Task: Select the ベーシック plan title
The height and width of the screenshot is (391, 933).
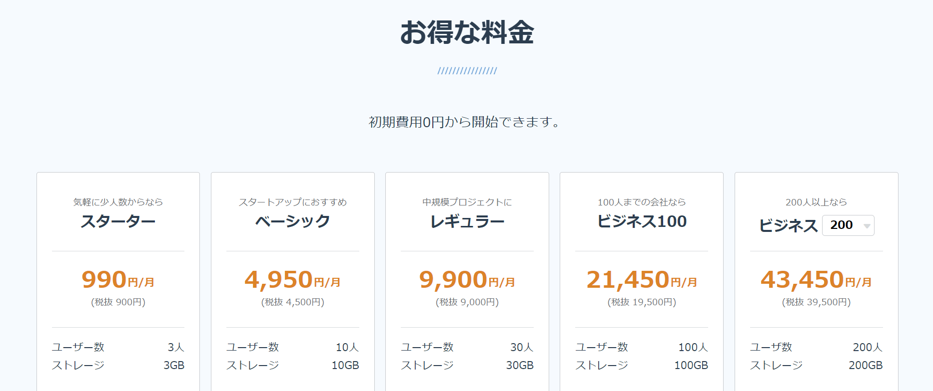Action: tap(292, 221)
